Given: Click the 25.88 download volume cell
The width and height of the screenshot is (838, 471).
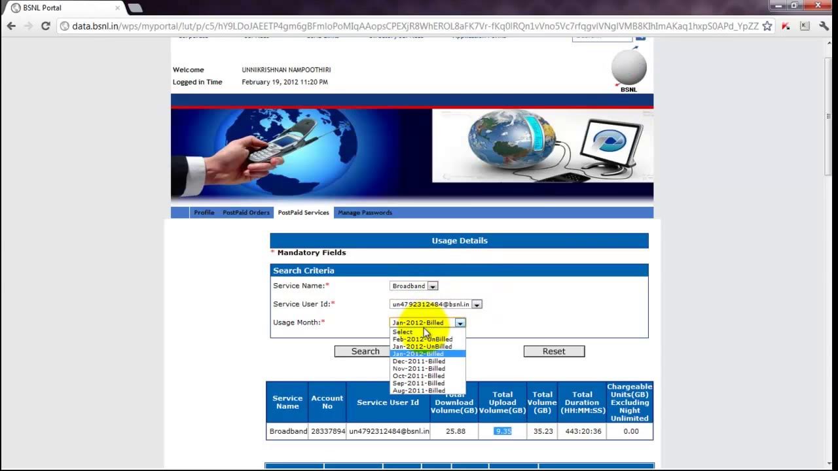Looking at the screenshot, I should [455, 431].
